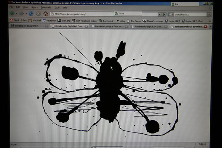Switch to the third Renderosity Digital Art tab
The image size is (222, 148).
[x=149, y=27]
